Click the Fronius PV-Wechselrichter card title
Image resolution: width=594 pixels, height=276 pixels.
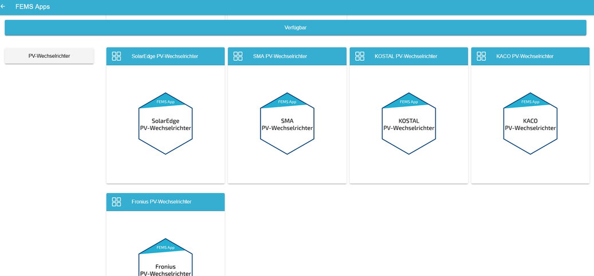tap(162, 202)
